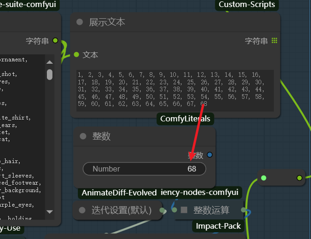The image size is (311, 239).
Task: Click the Number value field showing 68
Action: click(144, 169)
